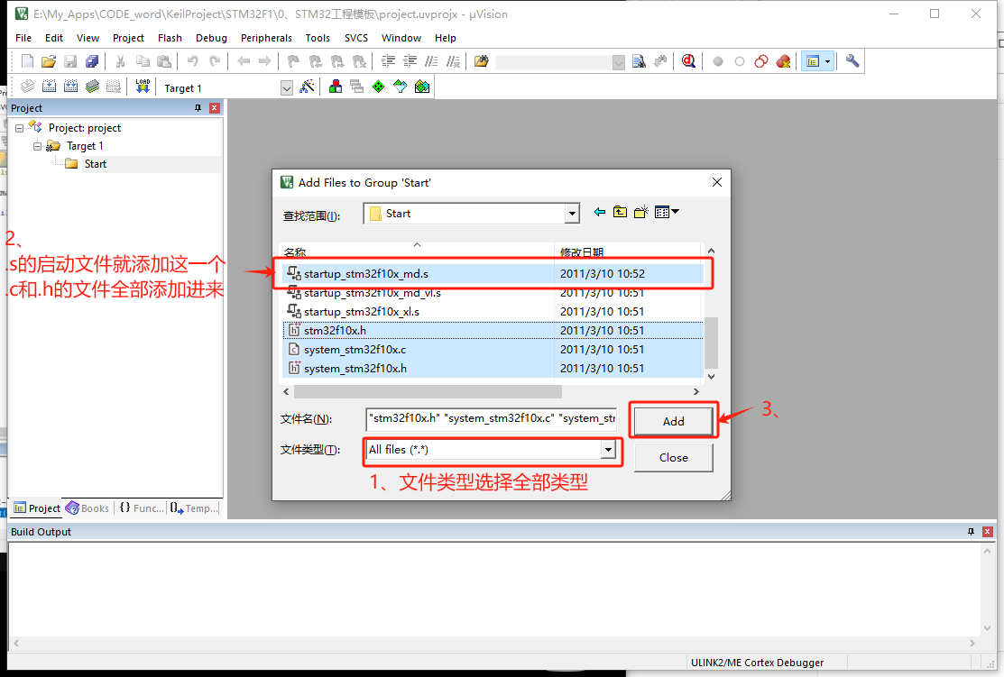Switch to the Func... tab
This screenshot has height=677, width=1004.
coord(142,508)
